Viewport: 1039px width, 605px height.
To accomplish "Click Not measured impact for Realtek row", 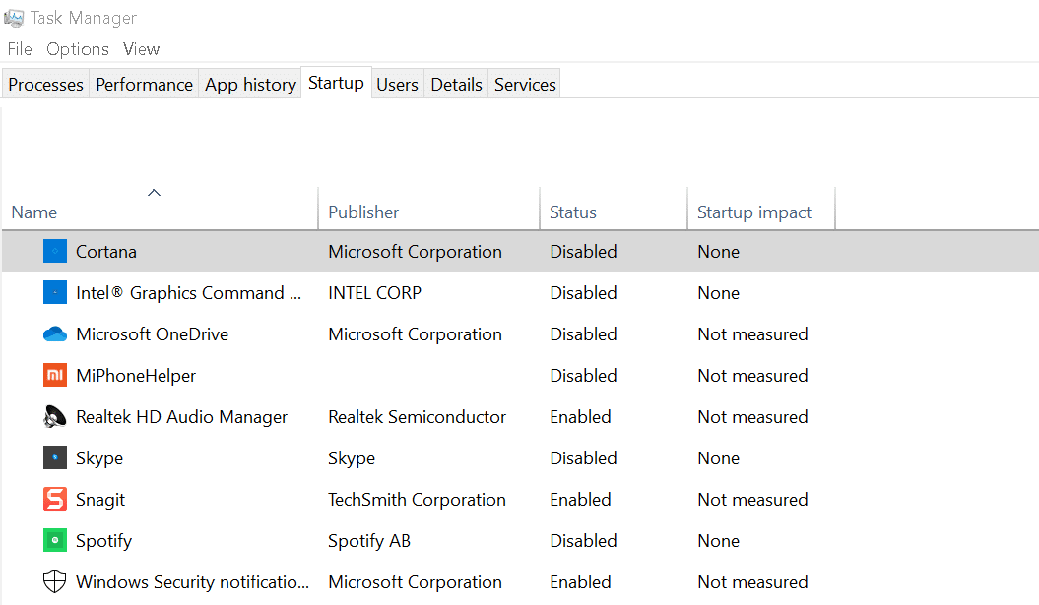I will (752, 417).
